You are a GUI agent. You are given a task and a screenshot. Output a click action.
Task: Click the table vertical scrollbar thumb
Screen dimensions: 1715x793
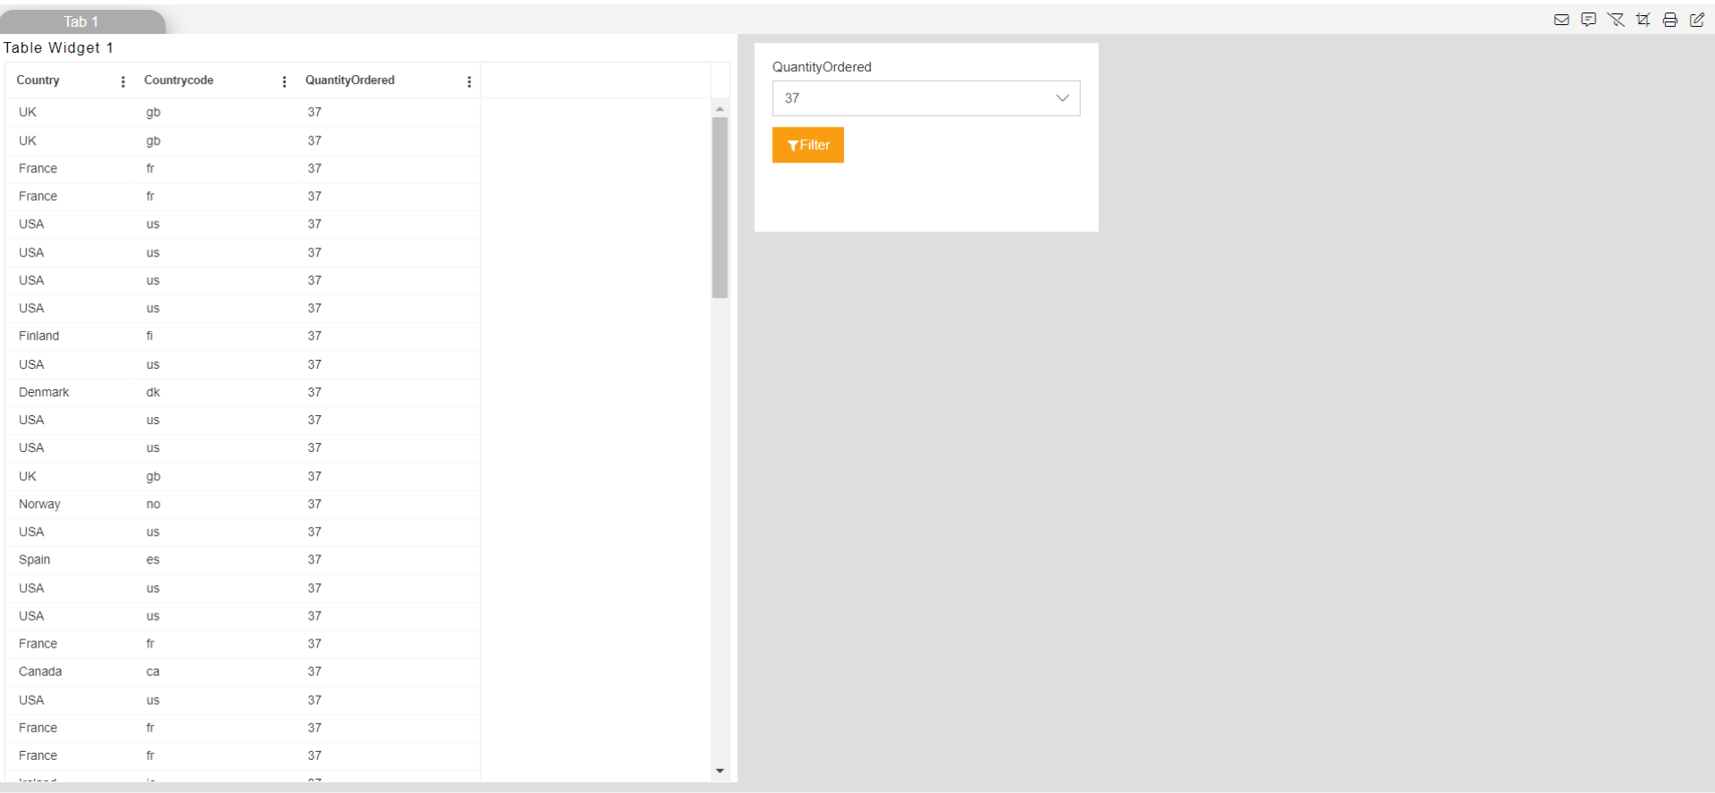tap(720, 207)
